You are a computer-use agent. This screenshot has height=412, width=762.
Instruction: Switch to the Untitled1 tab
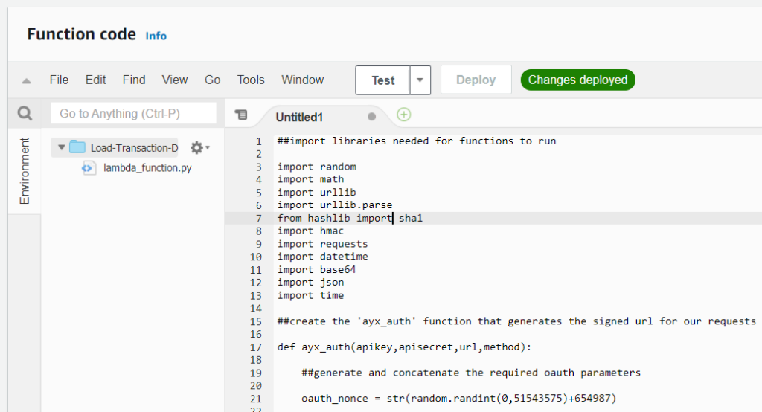coord(299,117)
